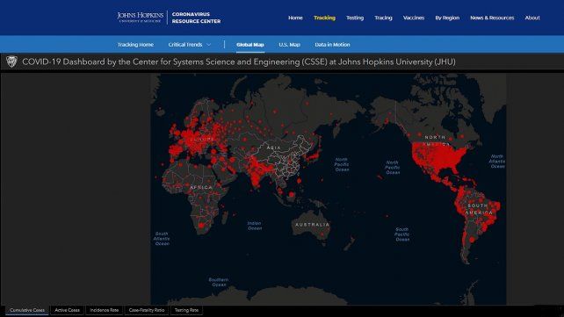Open Data in Motion tab
564x317 pixels.
click(332, 45)
